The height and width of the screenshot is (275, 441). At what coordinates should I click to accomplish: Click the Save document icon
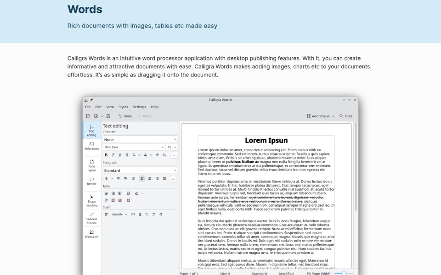pyautogui.click(x=108, y=116)
